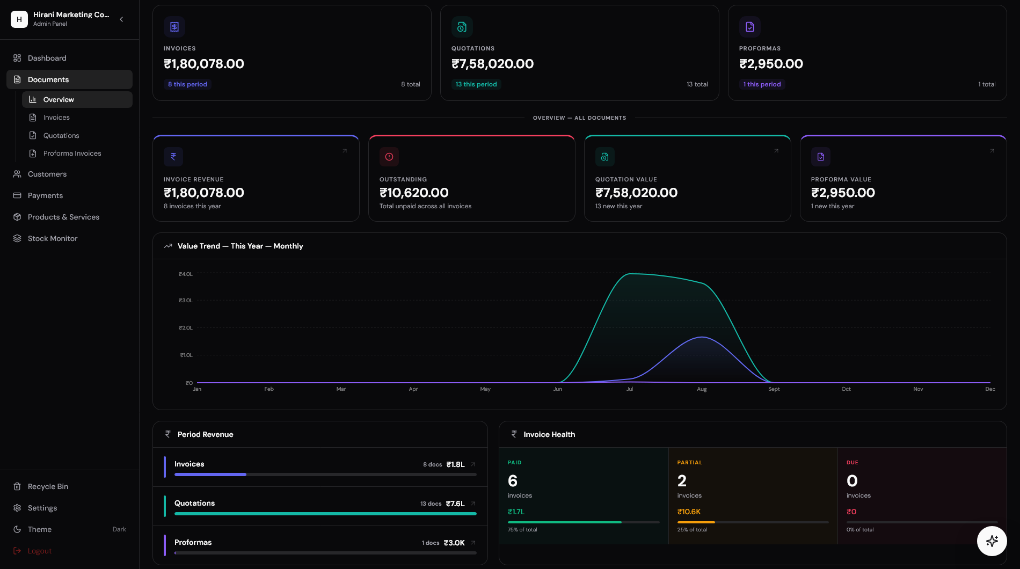Click the Outstanding alert icon
Viewport: 1020px width, 569px height.
389,157
